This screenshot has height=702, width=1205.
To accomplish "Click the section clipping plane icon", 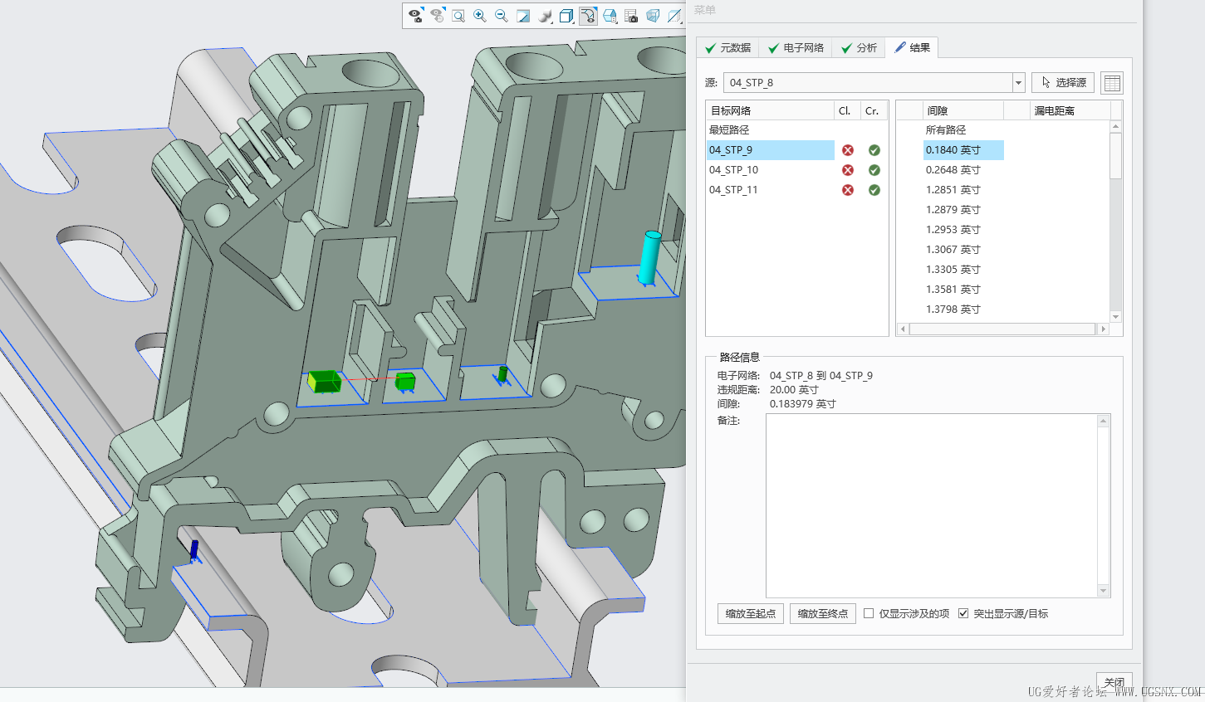I will coord(674,16).
